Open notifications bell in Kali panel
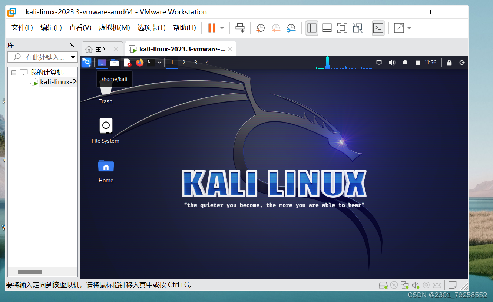Screen dimensions: 493x302 pyautogui.click(x=405, y=63)
